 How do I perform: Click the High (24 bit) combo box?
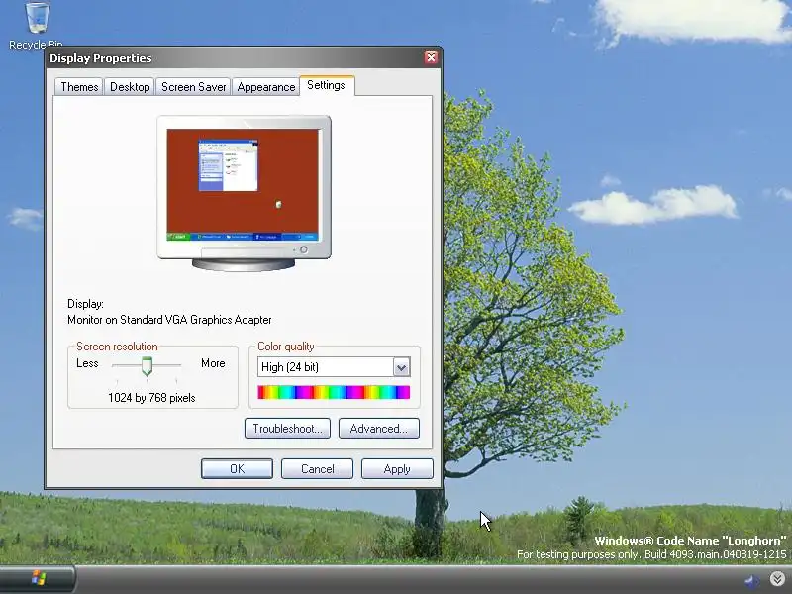(334, 367)
